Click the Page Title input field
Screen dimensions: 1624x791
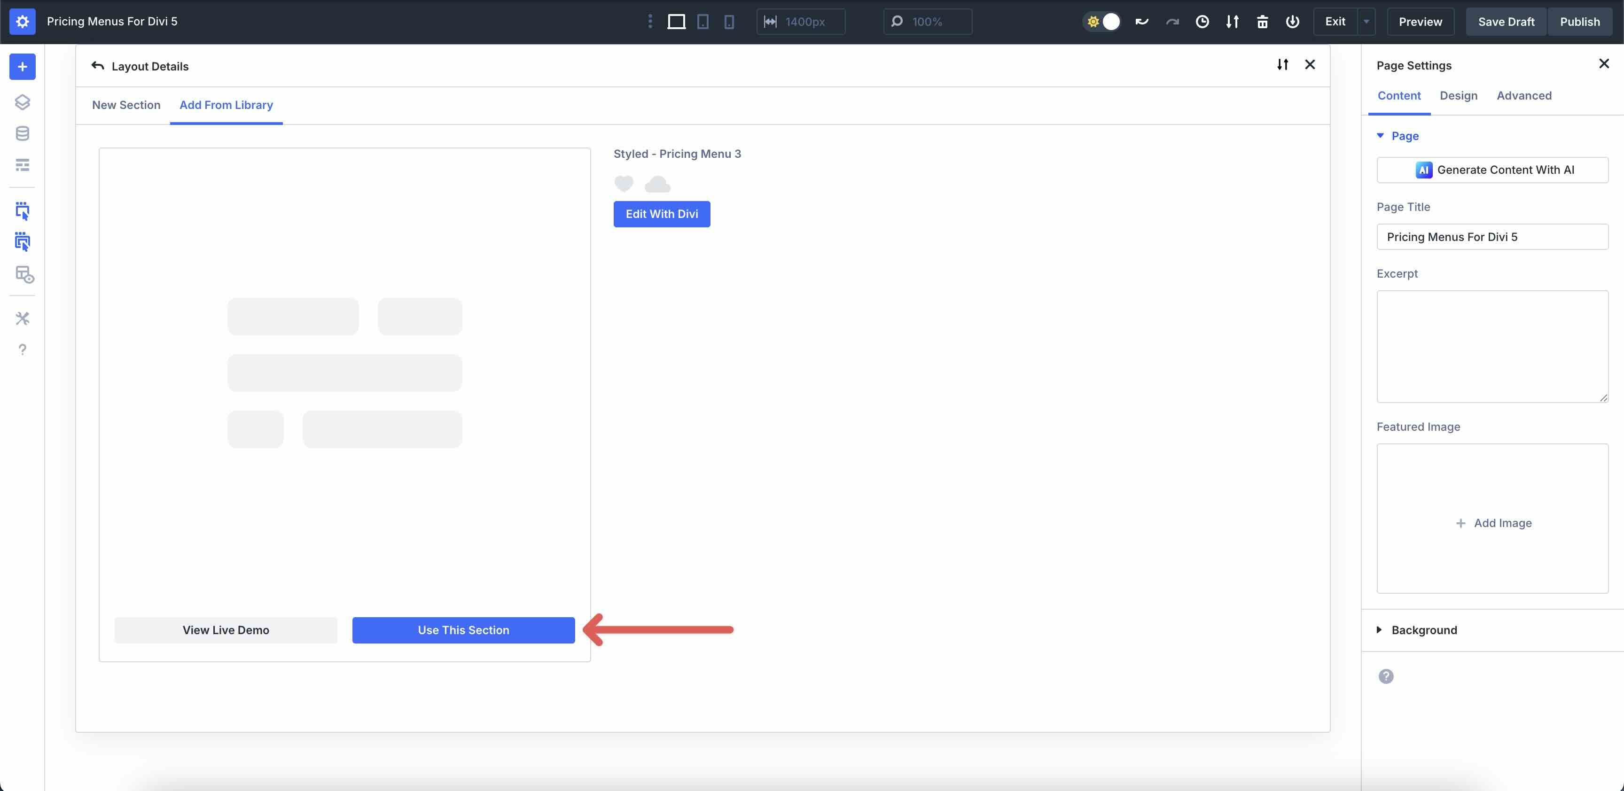(x=1493, y=236)
